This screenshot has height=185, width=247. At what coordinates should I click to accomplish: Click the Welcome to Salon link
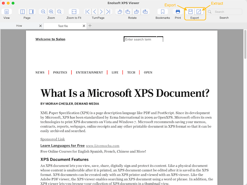[50, 39]
